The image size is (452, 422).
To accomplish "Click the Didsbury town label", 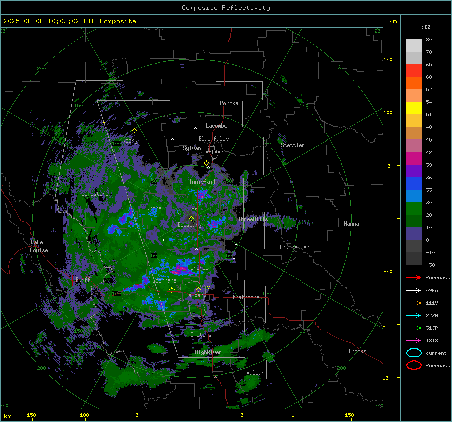I will [189, 225].
